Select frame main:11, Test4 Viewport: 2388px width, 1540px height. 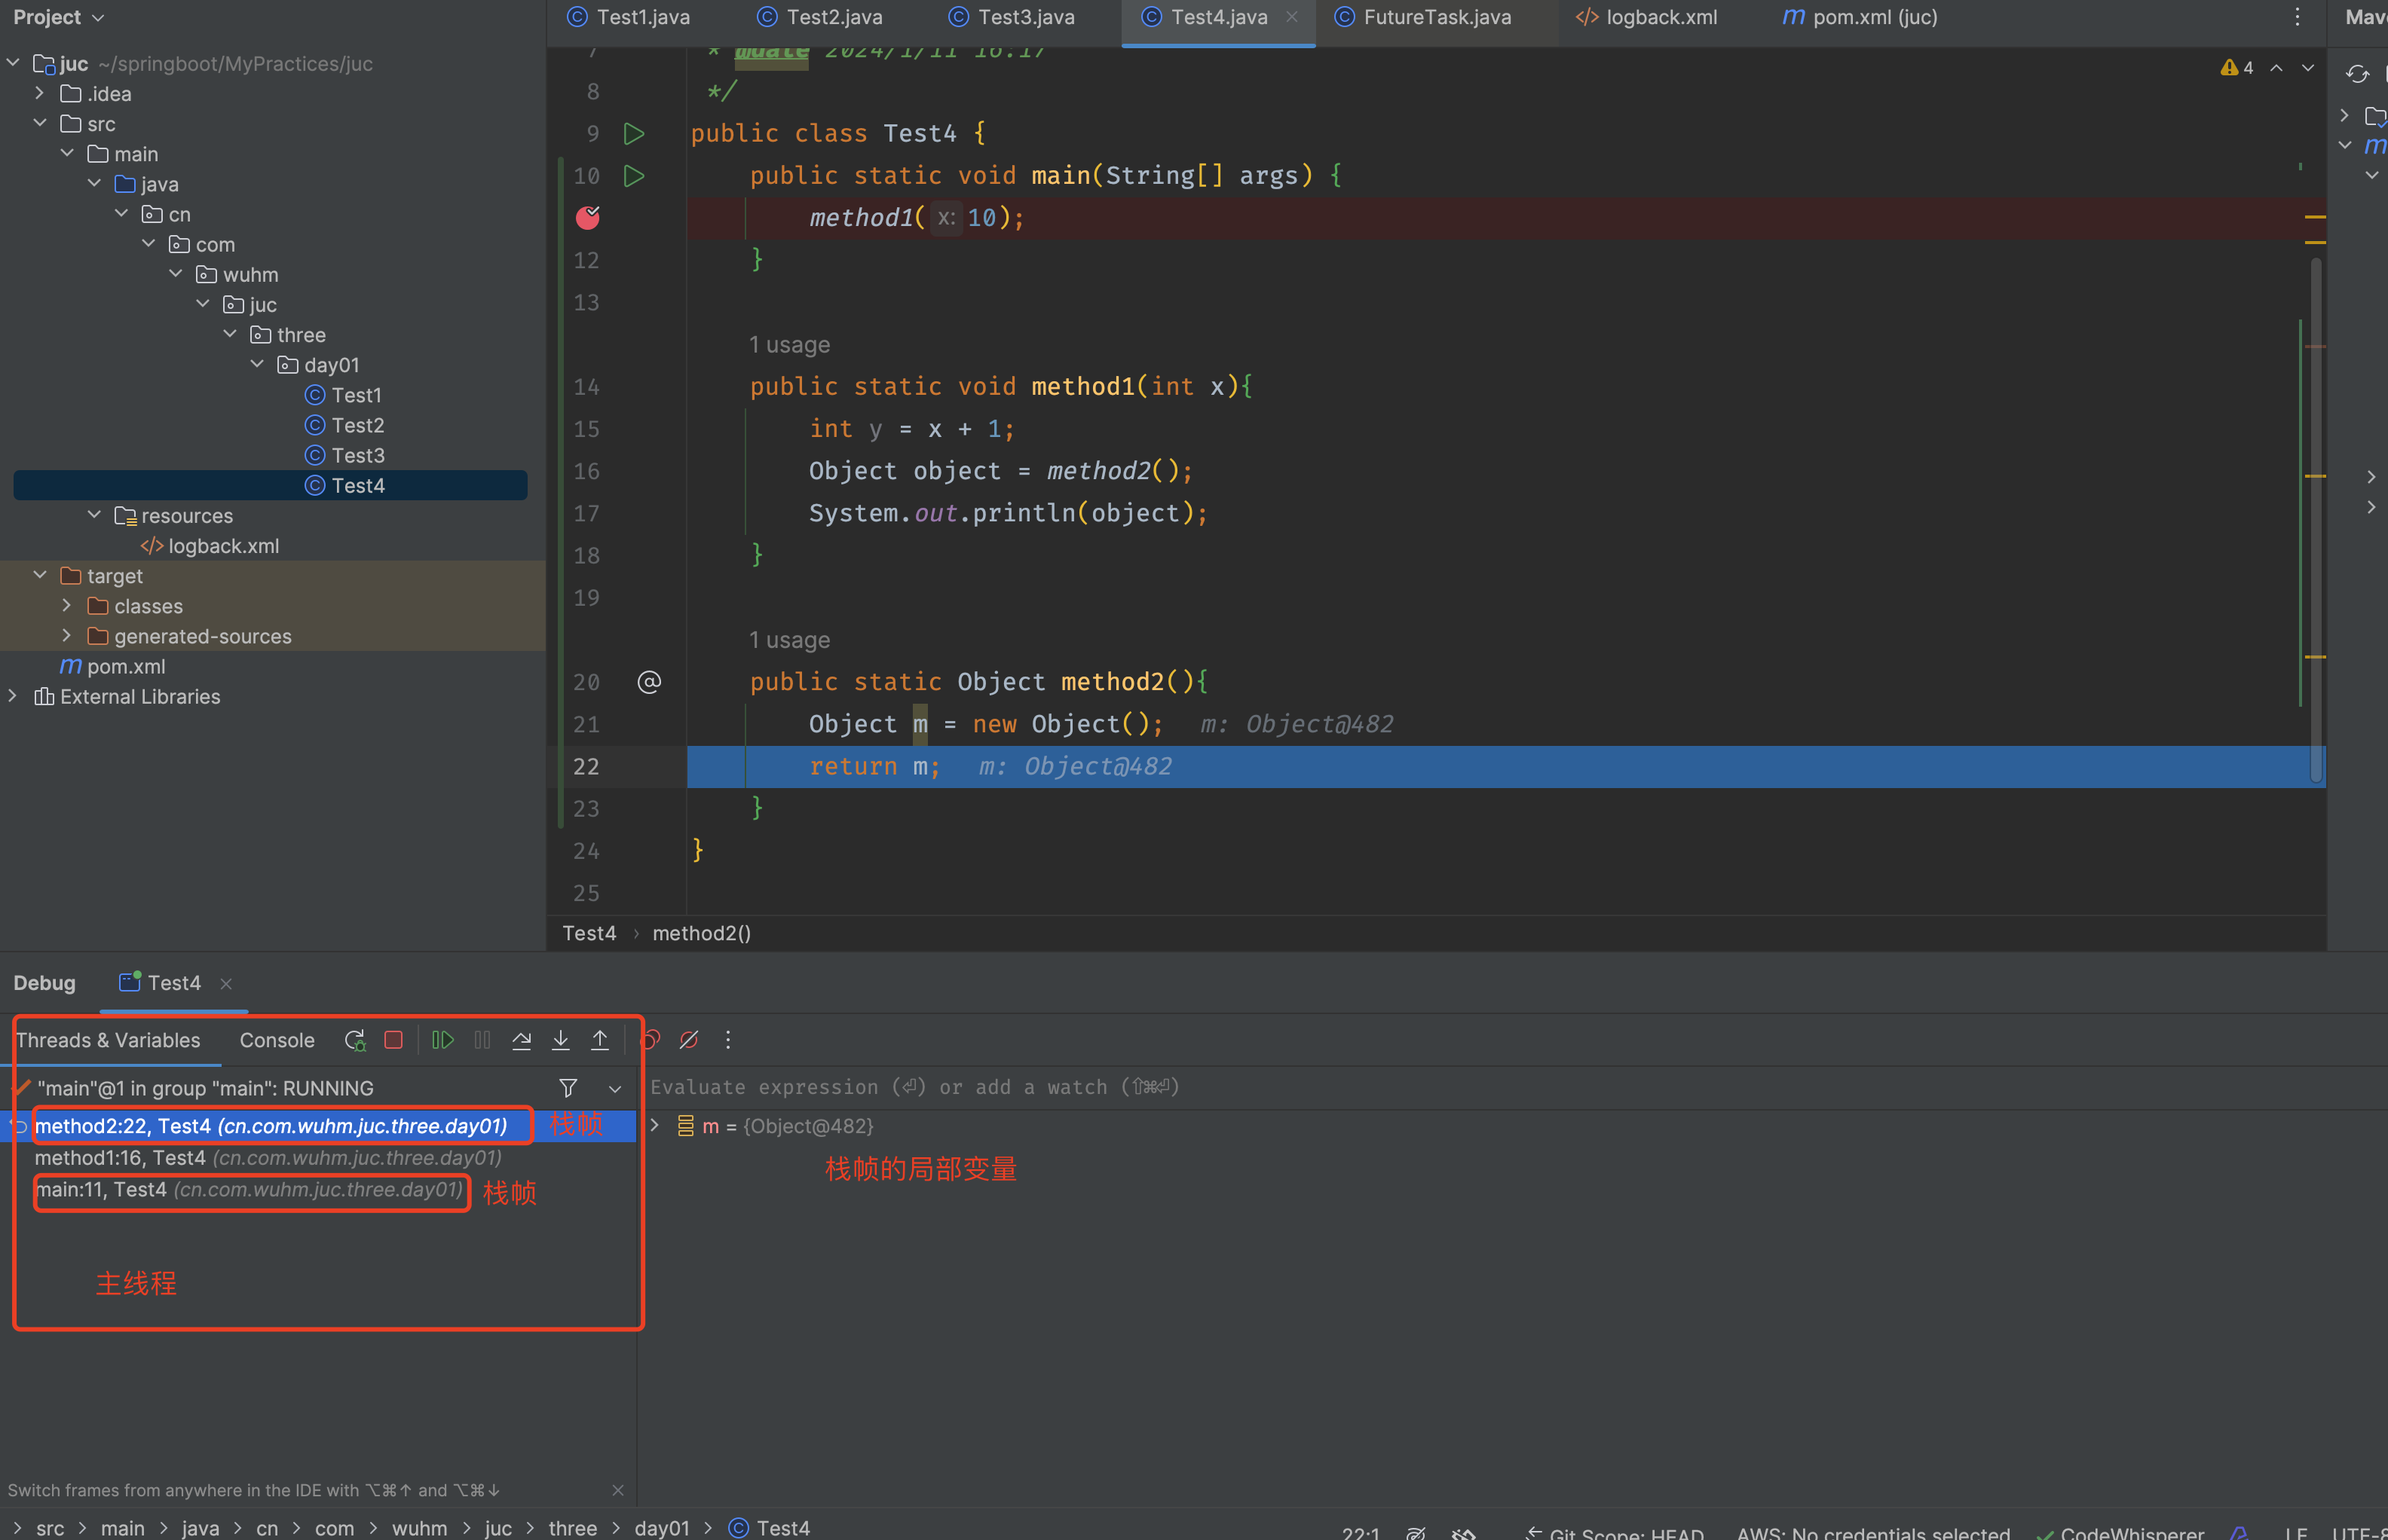(x=250, y=1190)
